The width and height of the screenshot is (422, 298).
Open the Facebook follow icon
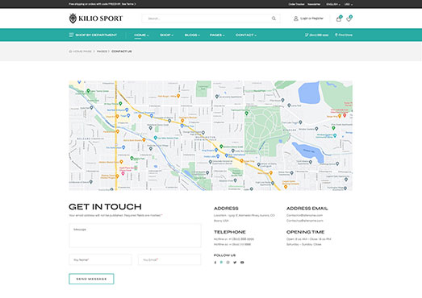pyautogui.click(x=215, y=263)
